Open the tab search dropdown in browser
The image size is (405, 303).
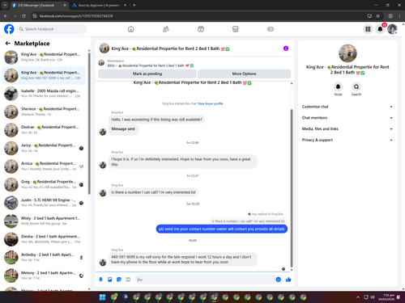click(x=5, y=5)
